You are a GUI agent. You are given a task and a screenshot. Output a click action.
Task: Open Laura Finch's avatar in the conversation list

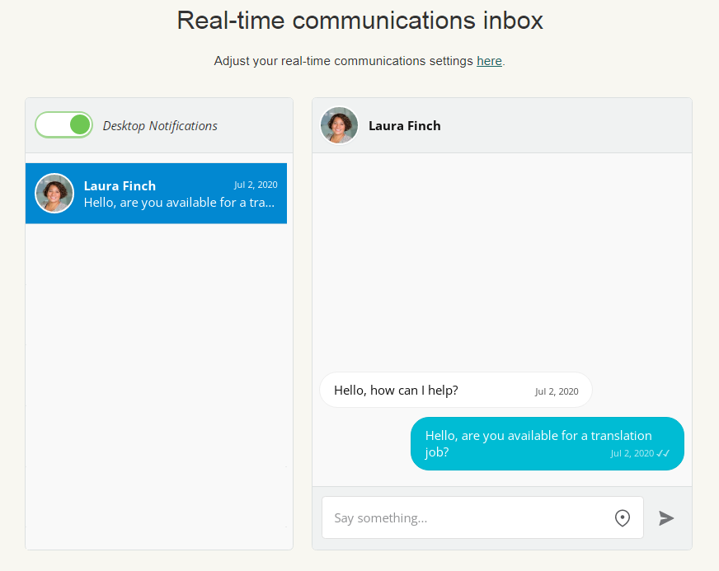[54, 194]
